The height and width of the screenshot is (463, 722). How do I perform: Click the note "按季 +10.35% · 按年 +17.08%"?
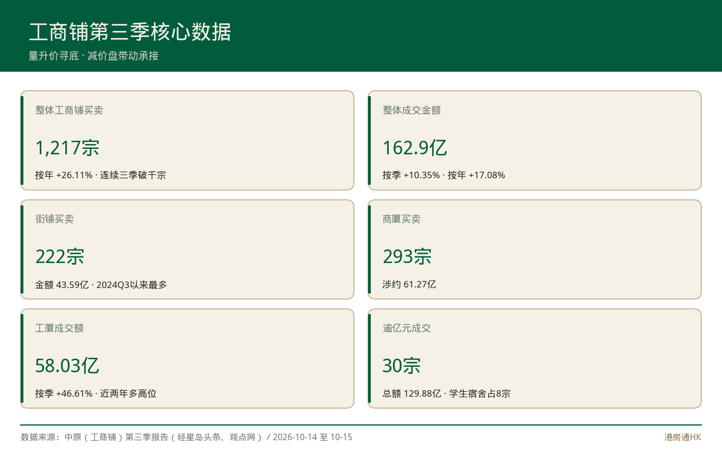[444, 175]
